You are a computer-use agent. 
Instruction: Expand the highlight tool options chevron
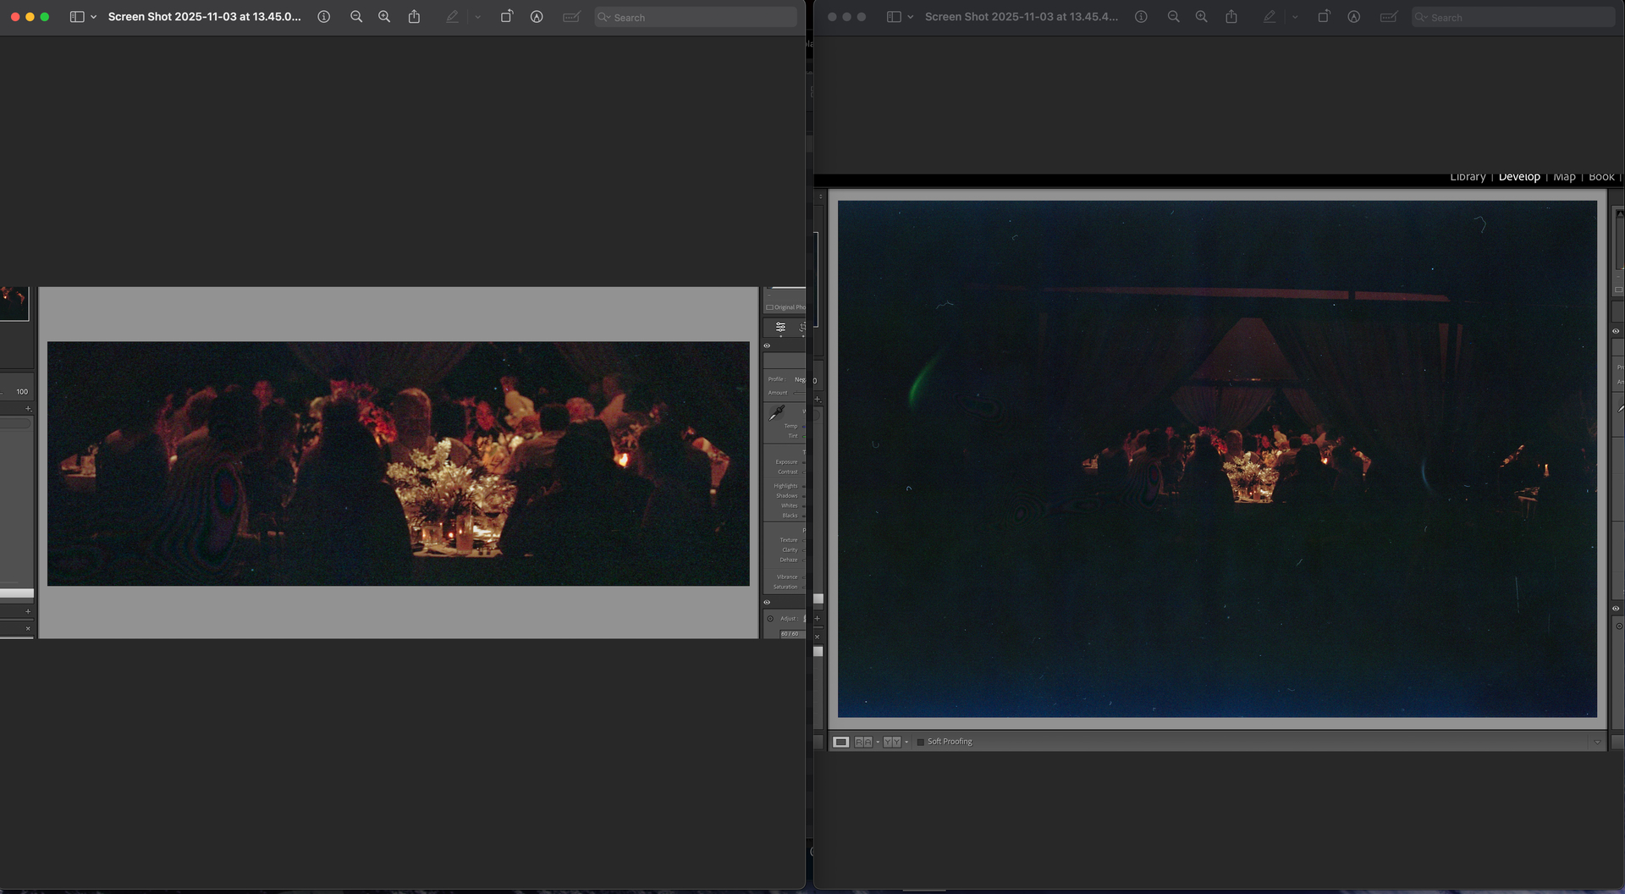point(477,17)
